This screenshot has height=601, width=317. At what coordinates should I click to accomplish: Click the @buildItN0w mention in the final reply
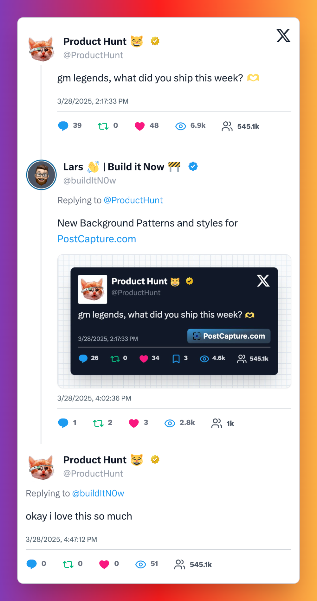coord(98,493)
